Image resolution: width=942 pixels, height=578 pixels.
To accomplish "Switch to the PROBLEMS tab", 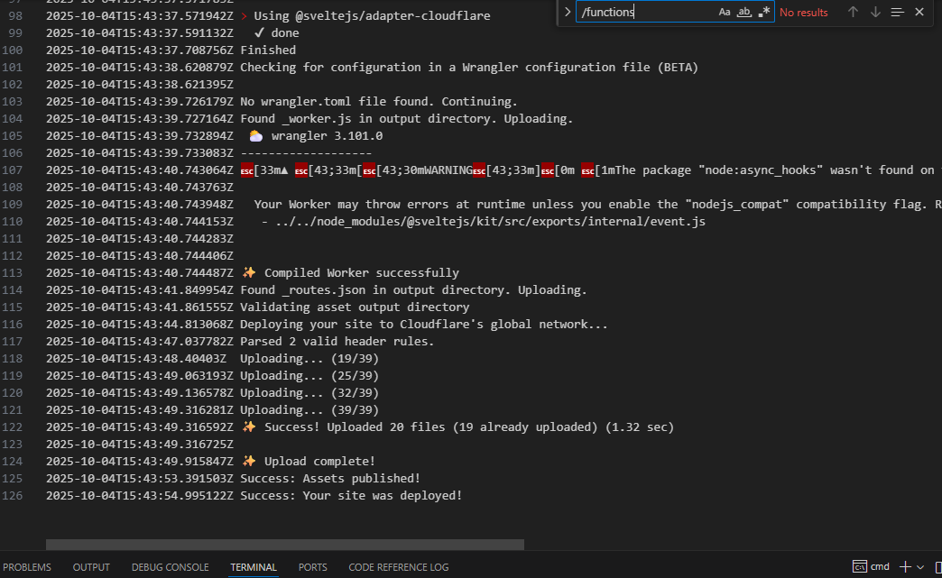I will coord(27,567).
